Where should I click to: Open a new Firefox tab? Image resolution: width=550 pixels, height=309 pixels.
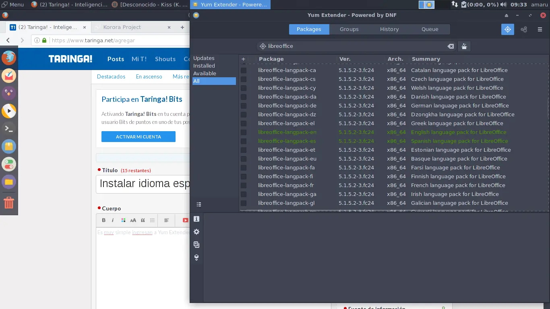coord(182,27)
